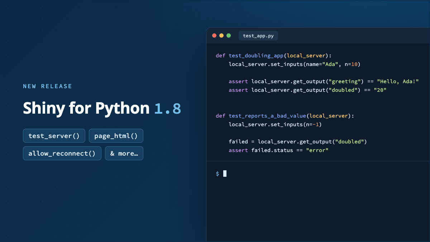This screenshot has height=242, width=430.
Task: Click the page_html() tag
Action: click(116, 136)
